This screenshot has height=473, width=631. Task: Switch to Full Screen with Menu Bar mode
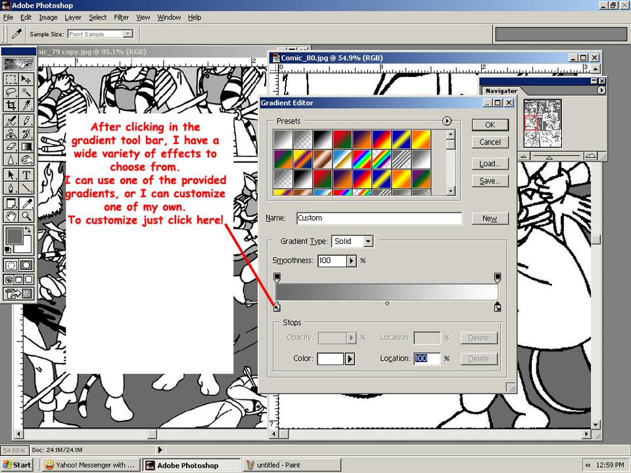pos(19,280)
